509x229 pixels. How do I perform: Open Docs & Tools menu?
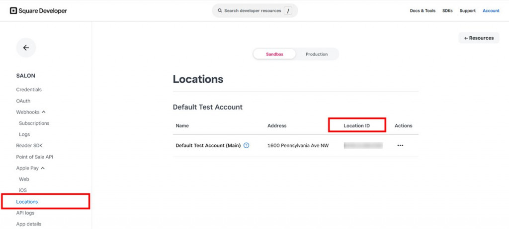(x=423, y=10)
